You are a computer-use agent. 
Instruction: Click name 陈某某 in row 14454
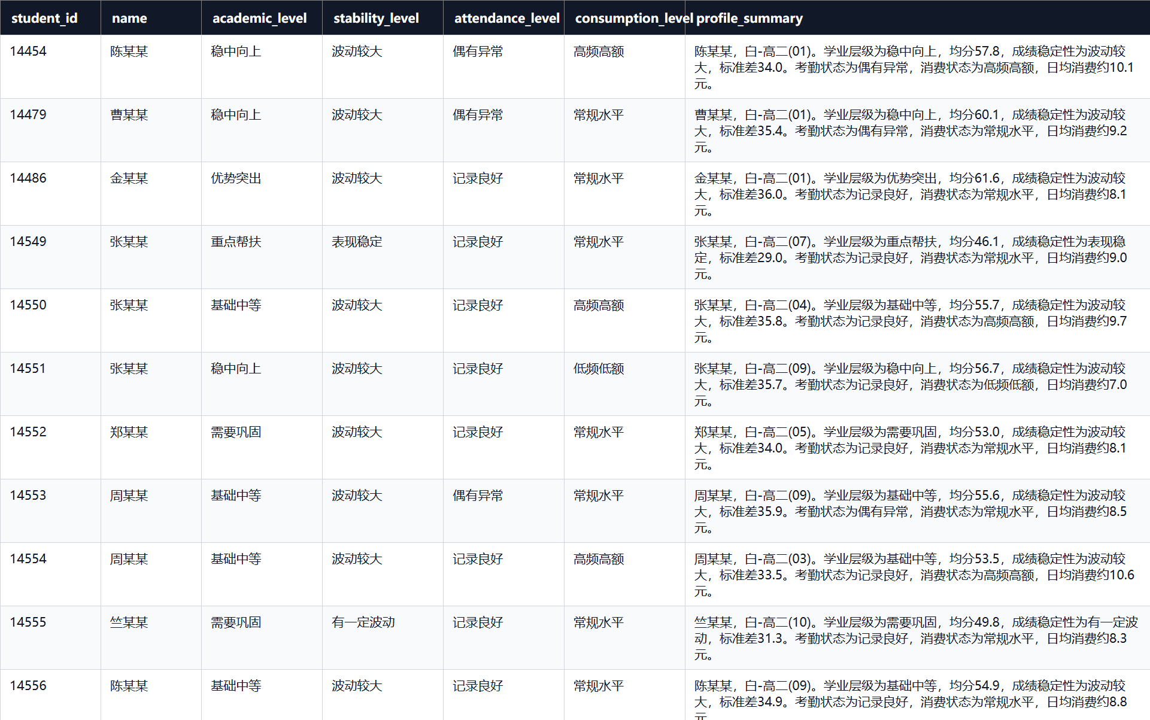(129, 51)
